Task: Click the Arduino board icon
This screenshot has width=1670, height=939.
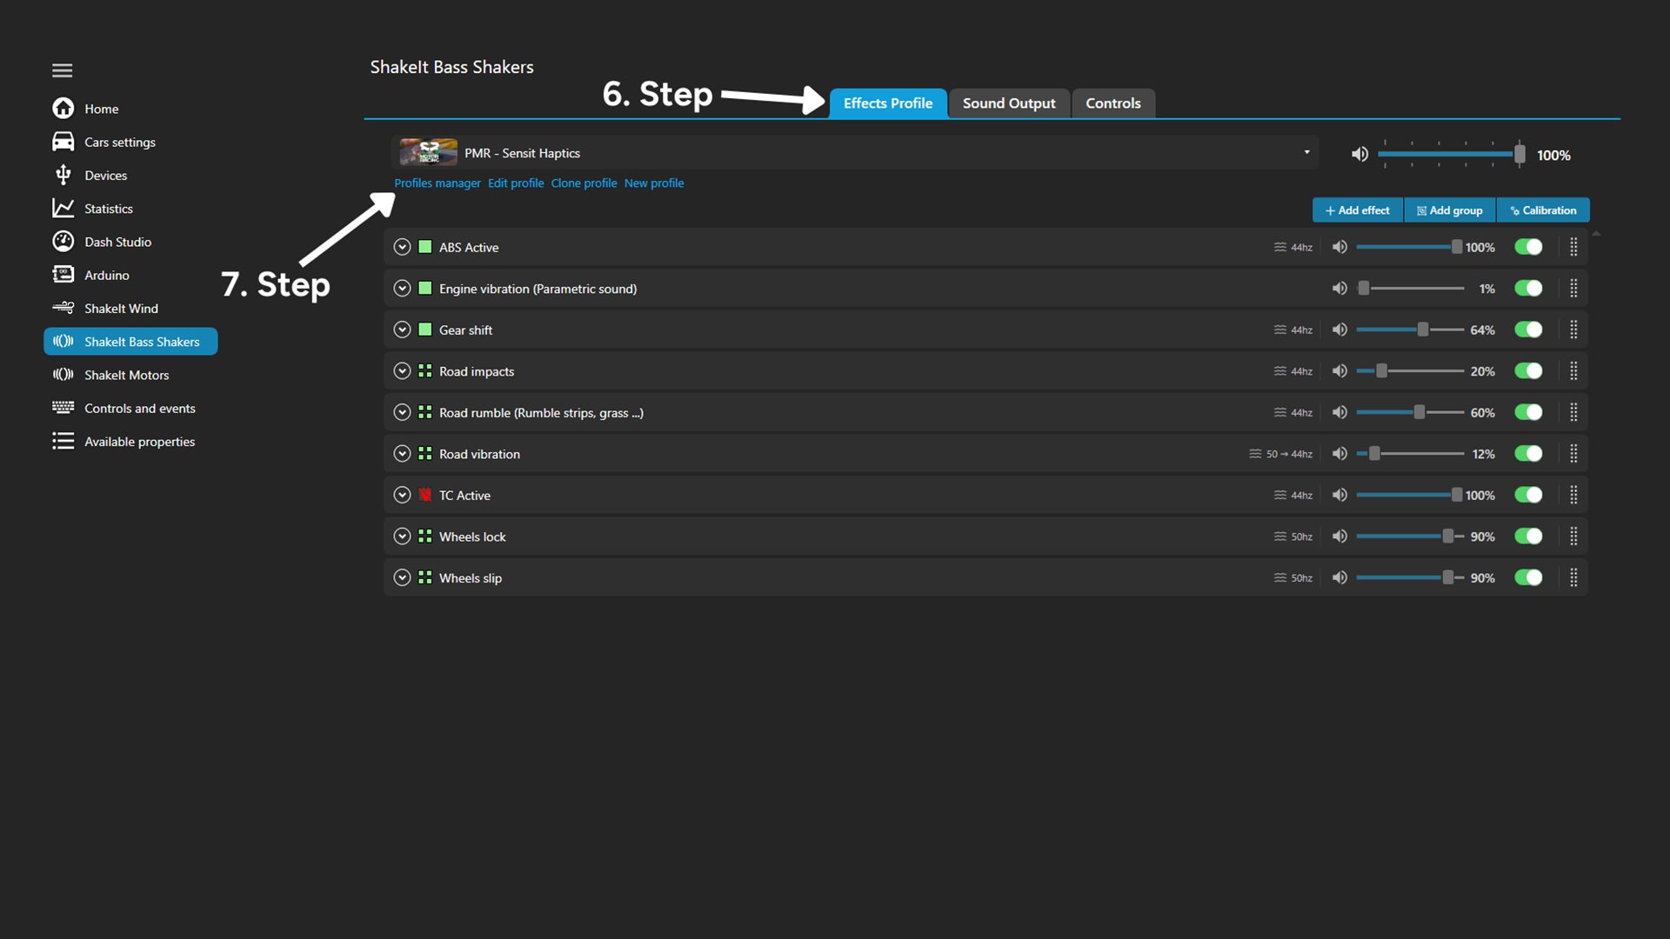Action: [x=63, y=275]
